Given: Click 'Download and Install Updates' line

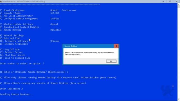Looking at the screenshot, I should [19, 27].
